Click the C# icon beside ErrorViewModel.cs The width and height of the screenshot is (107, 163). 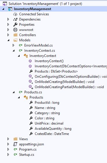click(21, 45)
